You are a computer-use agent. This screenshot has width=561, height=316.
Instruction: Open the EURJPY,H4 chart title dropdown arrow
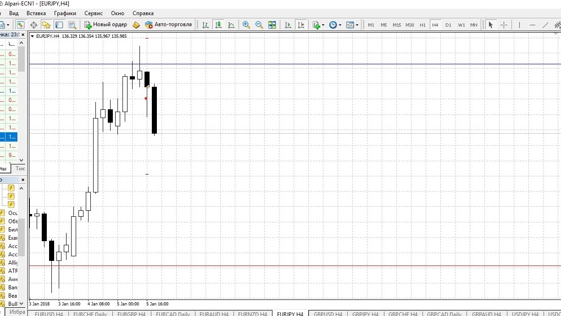pos(32,36)
